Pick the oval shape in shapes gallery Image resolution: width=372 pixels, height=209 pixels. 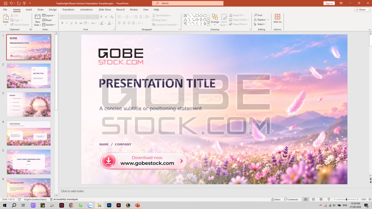201,15
